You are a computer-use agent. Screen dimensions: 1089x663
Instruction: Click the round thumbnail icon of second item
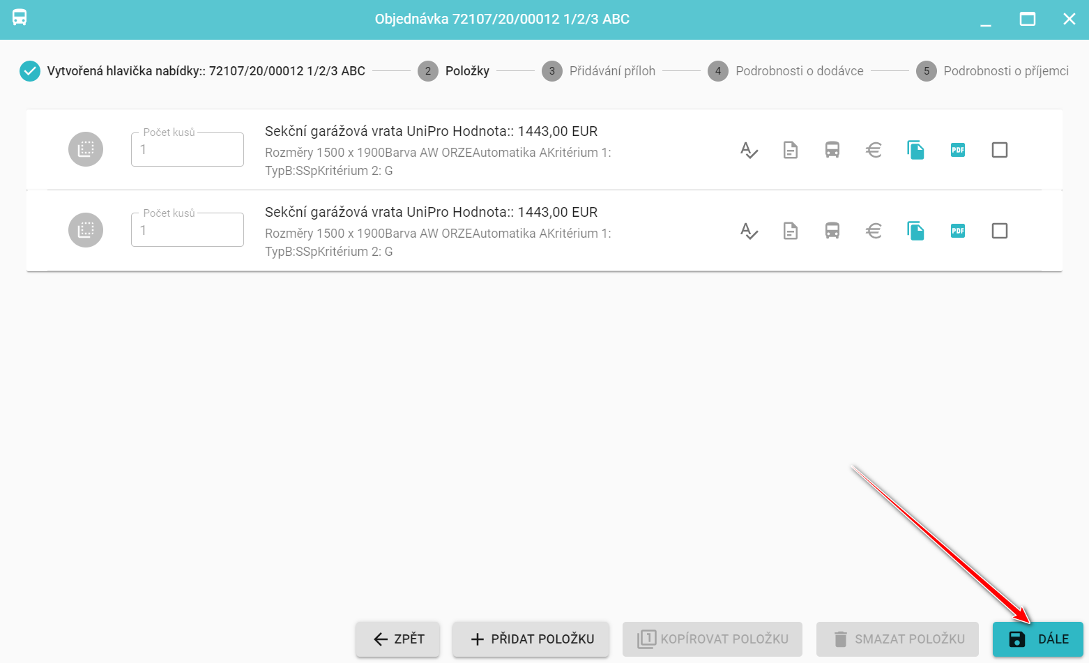86,230
